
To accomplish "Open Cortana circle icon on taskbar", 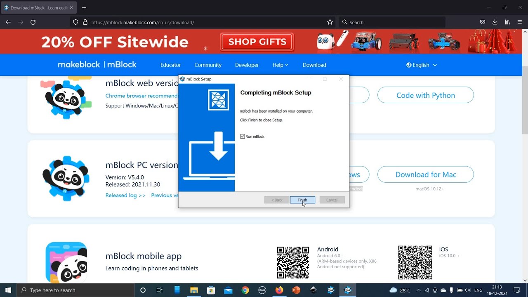I will point(143,290).
